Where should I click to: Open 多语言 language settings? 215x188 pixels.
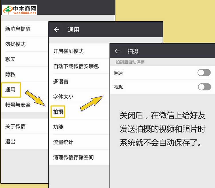click(x=79, y=81)
